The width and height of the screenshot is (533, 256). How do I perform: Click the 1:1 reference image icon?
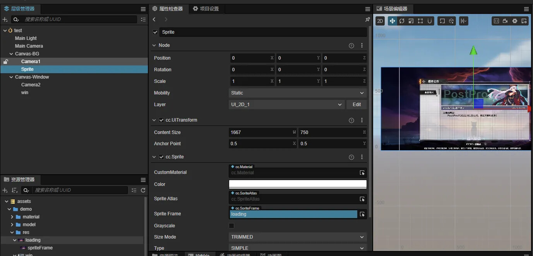coord(496,21)
